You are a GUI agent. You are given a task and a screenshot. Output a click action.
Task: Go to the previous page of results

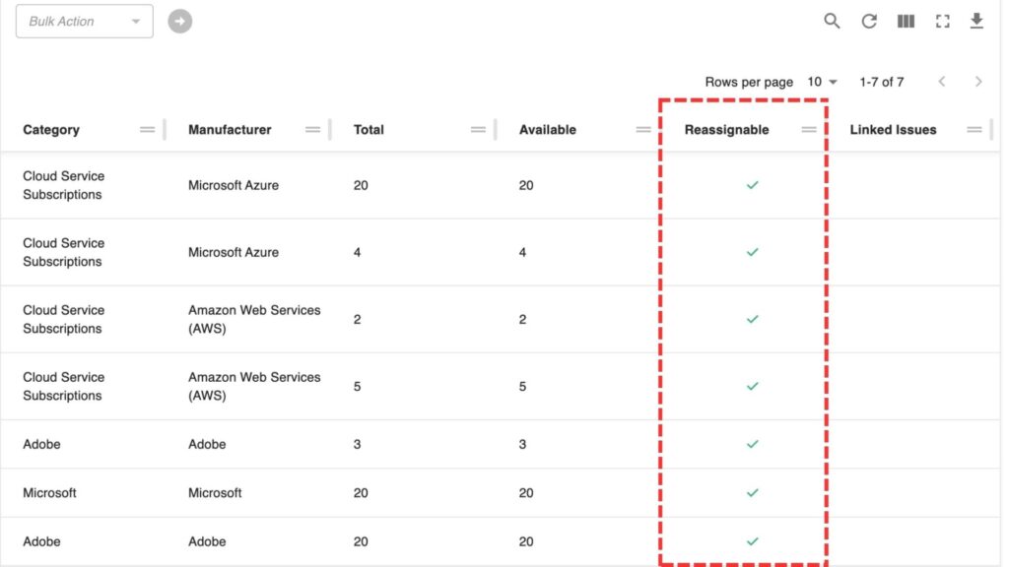[x=941, y=82]
